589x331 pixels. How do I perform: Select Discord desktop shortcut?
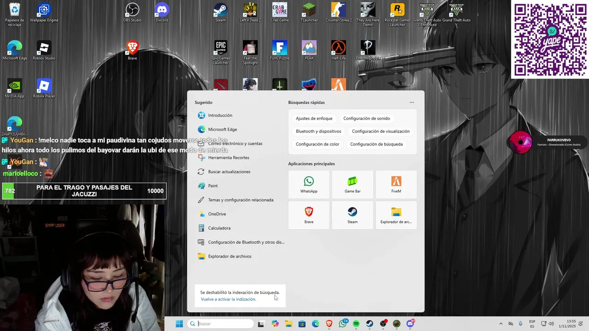point(162,13)
